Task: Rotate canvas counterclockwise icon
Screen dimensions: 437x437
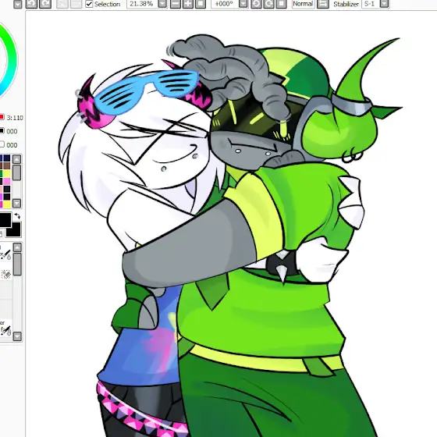Action: 256,4
